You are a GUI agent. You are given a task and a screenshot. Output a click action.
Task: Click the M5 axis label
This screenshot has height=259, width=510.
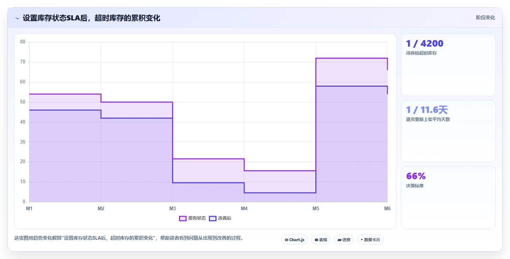(x=316, y=208)
